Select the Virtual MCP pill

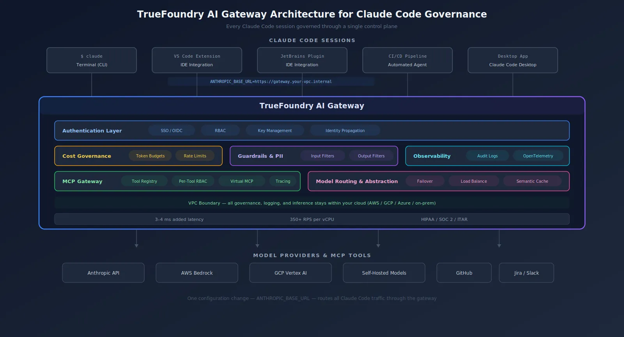pos(242,181)
